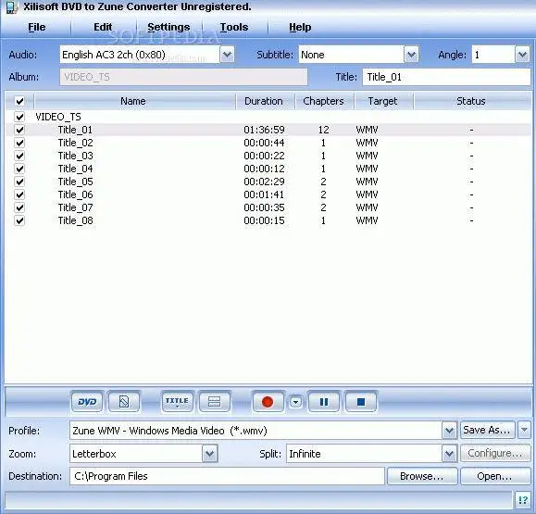Open the Help menu

tap(300, 27)
